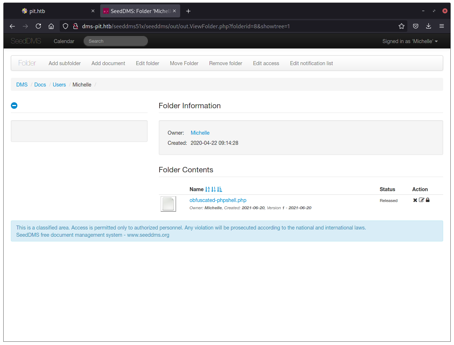The image size is (454, 345).
Task: Sort folder contents numerically 1-9
Action: (x=213, y=189)
